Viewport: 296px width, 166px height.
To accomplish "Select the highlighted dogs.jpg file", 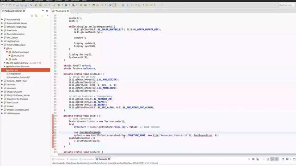I will 25,70.
